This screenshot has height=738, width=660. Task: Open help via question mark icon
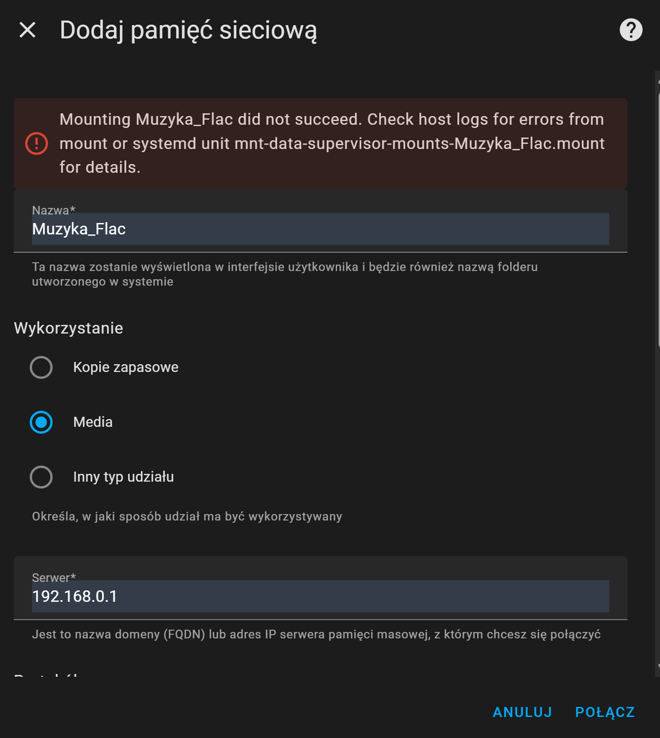631,30
